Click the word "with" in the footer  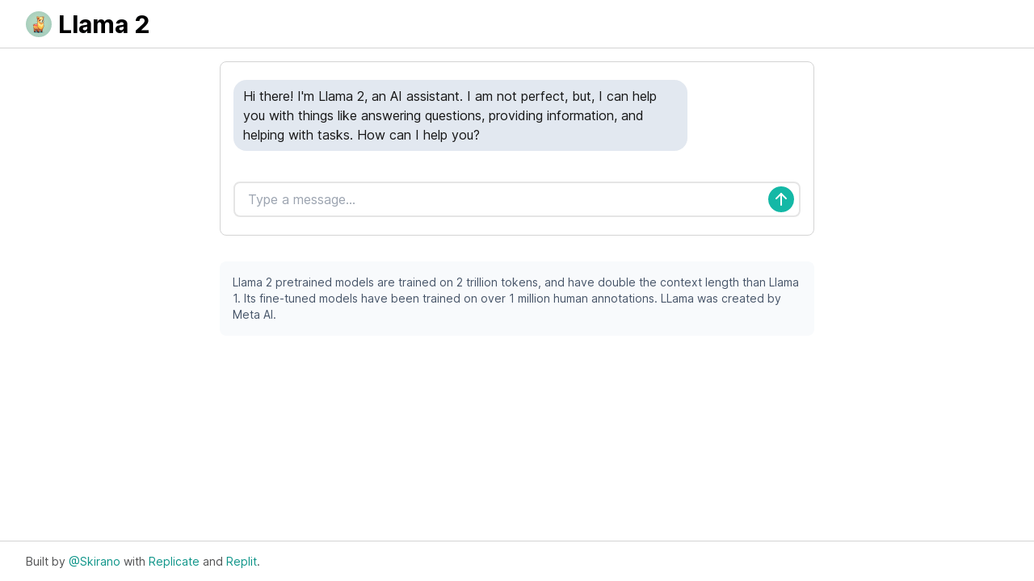(x=134, y=562)
